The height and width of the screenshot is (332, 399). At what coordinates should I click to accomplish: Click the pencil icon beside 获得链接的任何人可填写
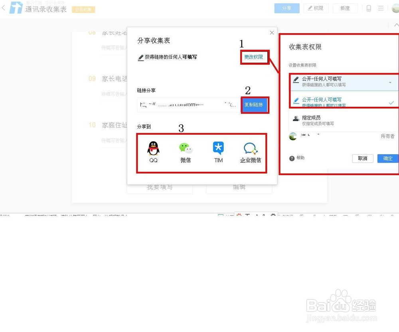click(141, 57)
